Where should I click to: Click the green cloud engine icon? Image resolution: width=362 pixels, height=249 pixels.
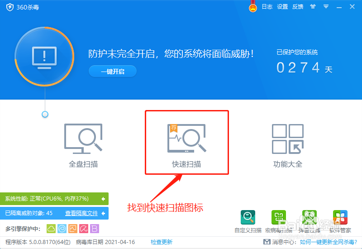[51, 229]
